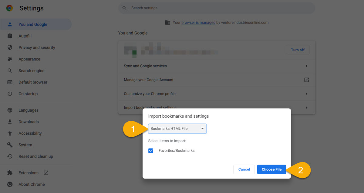Click the Privacy and security shield icon
This screenshot has width=364, height=193.
pyautogui.click(x=10, y=47)
